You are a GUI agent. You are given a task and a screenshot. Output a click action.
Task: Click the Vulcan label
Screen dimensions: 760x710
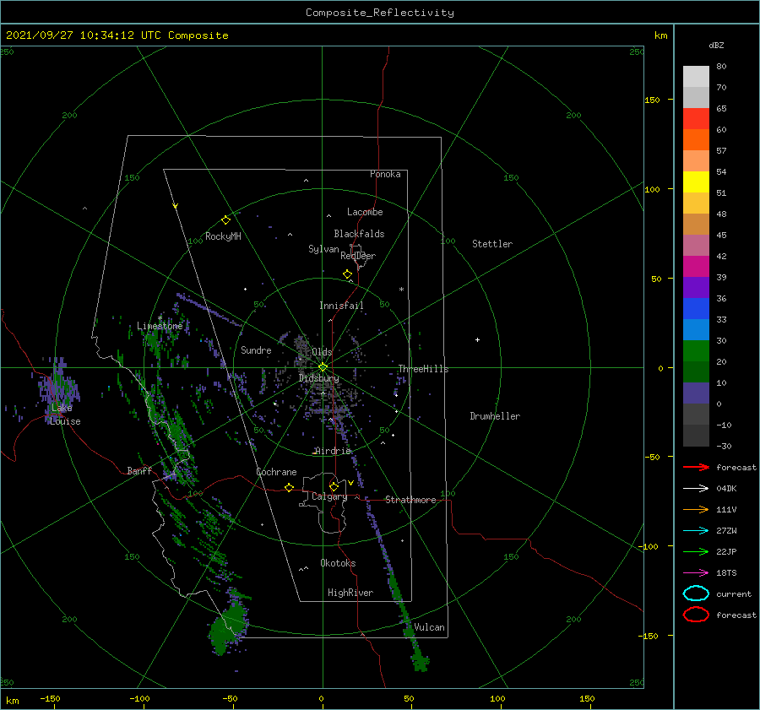point(429,627)
